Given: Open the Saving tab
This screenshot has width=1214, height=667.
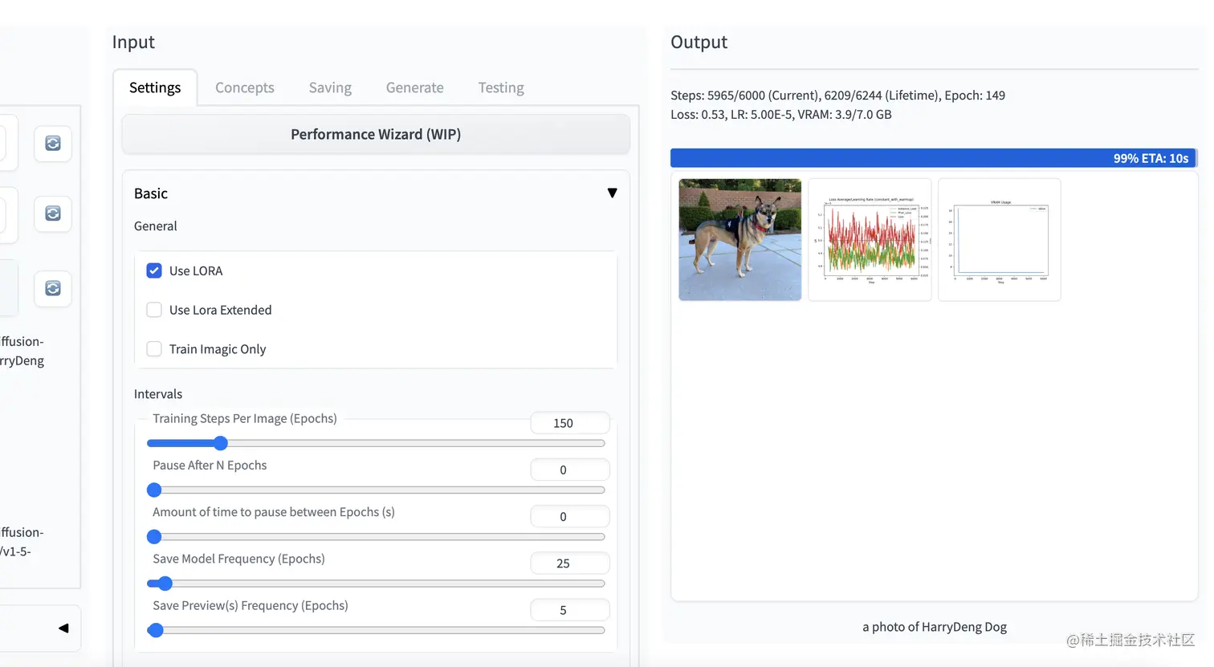Looking at the screenshot, I should 330,87.
